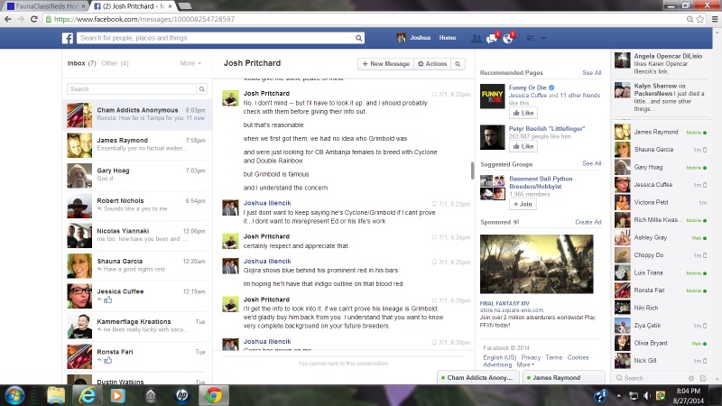The height and width of the screenshot is (406, 722).
Task: Open chat with Luis Triana in sidebar
Action: [661, 273]
